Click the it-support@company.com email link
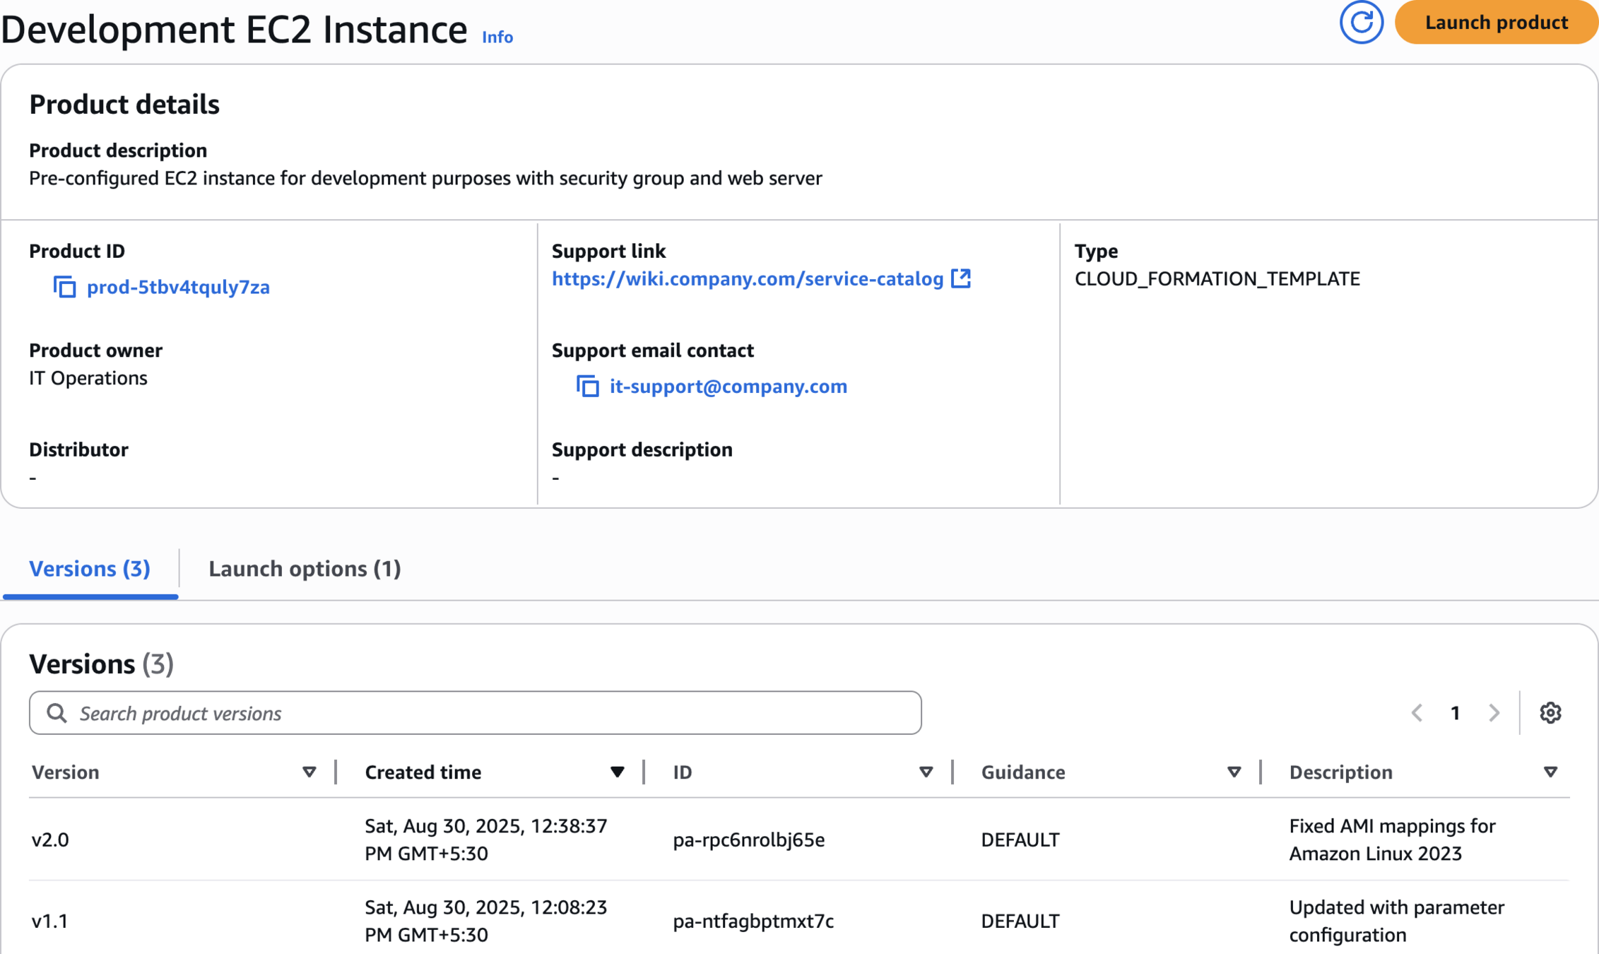1599x954 pixels. click(728, 387)
